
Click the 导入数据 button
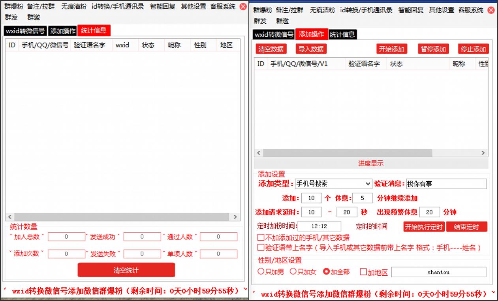click(x=311, y=49)
